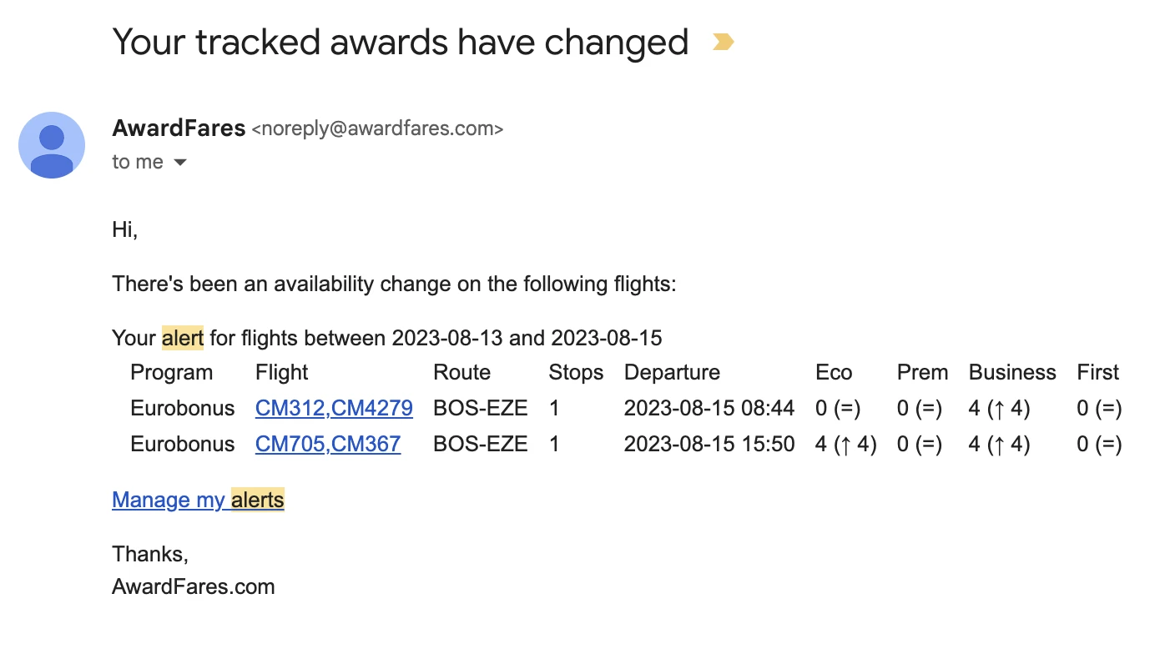
Task: Click the Program column header
Action: [x=172, y=373]
